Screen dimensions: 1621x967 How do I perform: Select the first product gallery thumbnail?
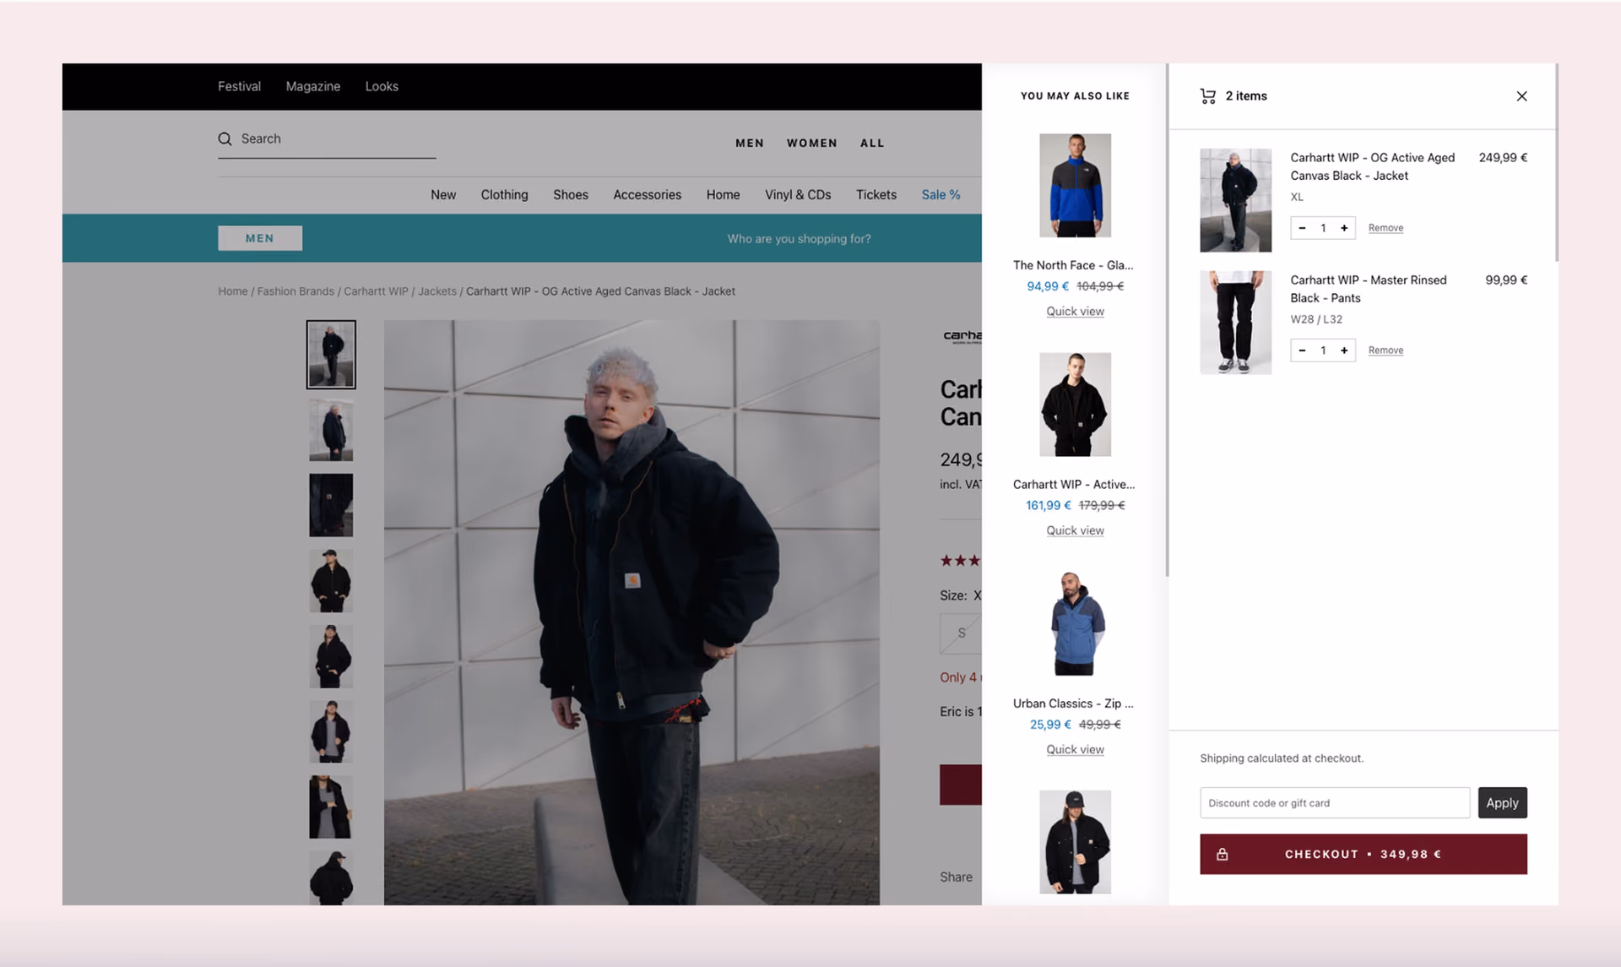pos(331,355)
